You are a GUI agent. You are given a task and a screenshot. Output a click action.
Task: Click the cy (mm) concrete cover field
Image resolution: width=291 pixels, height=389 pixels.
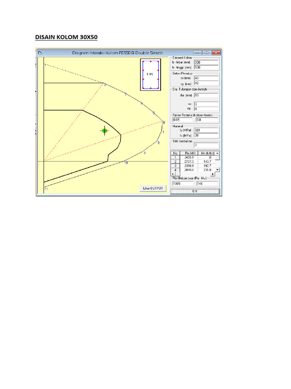click(x=206, y=83)
